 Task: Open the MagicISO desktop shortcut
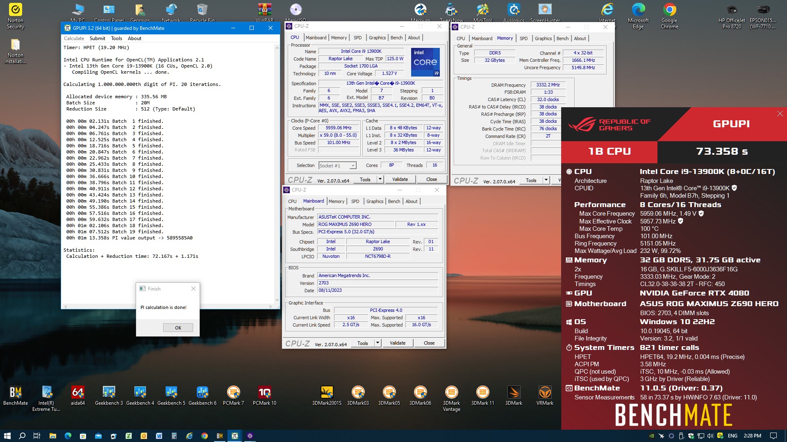296,12
